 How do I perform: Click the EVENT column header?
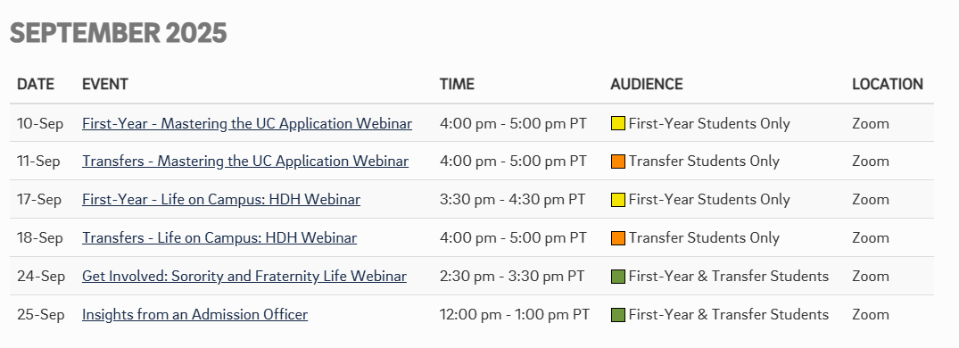pos(105,85)
